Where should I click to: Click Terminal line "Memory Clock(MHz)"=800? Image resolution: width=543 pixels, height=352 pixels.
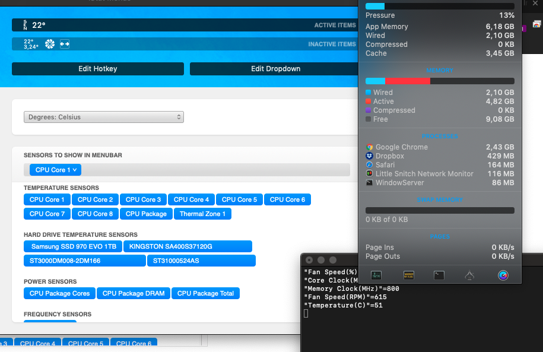coord(351,288)
